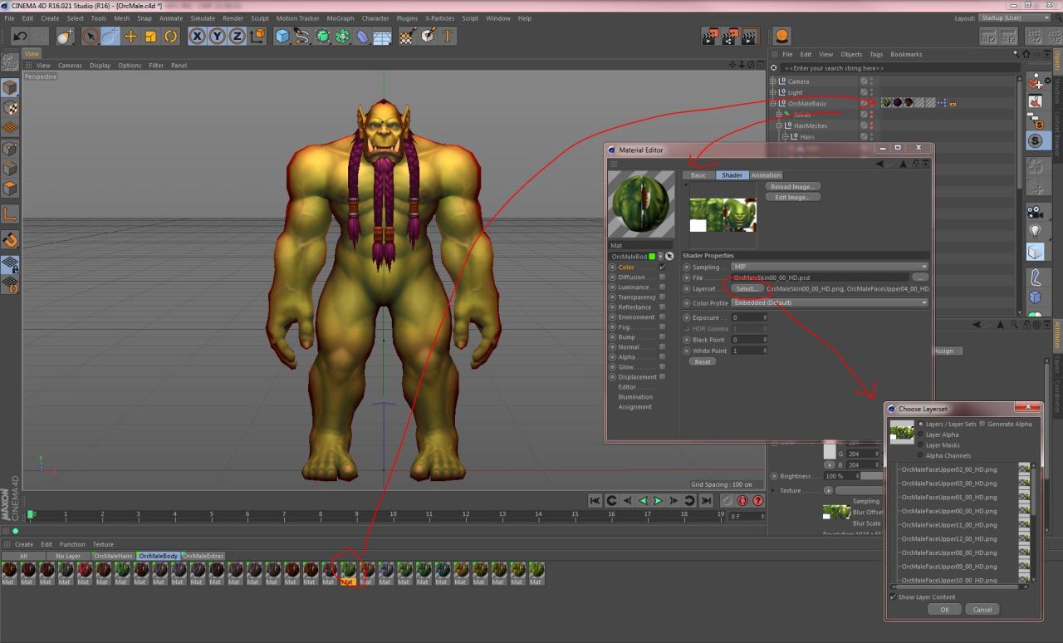Select the Rotate tool in the toolbar
Screen dimensions: 1063x643
click(x=171, y=36)
